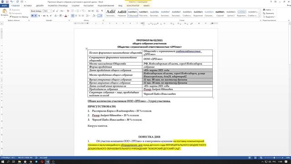Open borders dropdown arrow

point(101,15)
